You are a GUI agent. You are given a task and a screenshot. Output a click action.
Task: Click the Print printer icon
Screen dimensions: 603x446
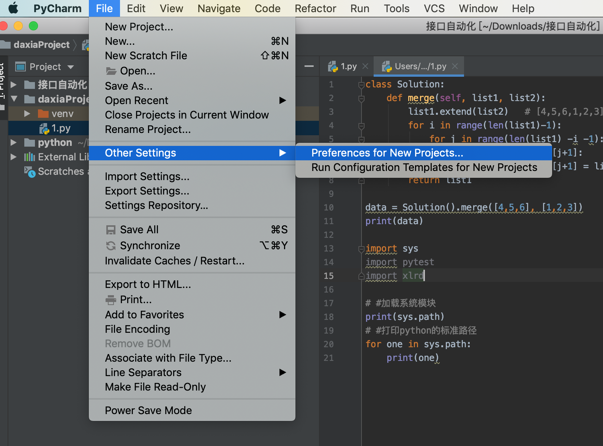[x=111, y=300]
